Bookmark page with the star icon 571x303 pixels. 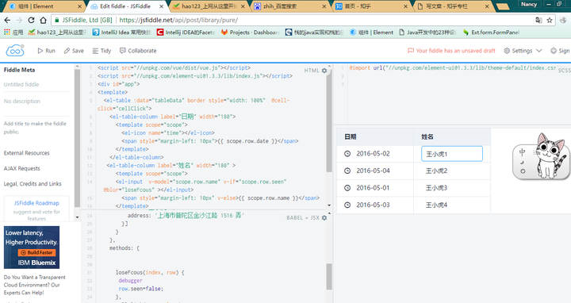point(550,20)
